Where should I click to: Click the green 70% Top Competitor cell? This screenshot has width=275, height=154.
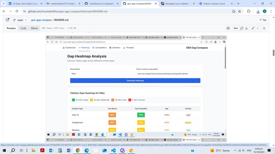[141, 115]
